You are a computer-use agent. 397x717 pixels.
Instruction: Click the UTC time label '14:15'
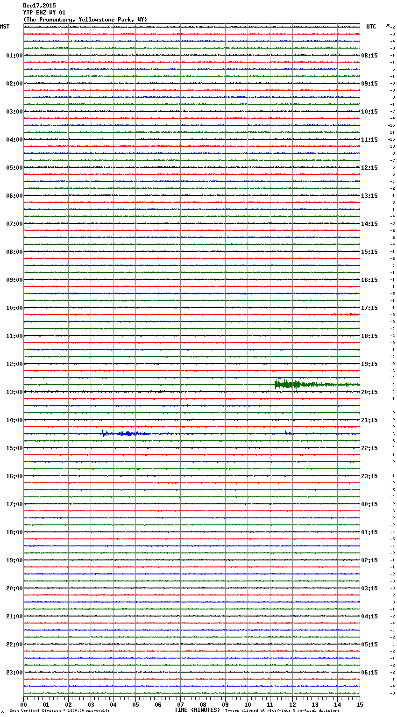[x=369, y=224]
